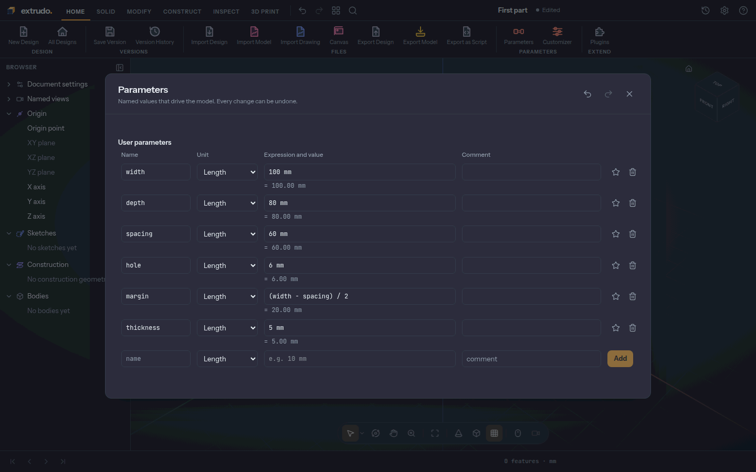Click the New Design tool
The image size is (756, 472).
point(24,36)
